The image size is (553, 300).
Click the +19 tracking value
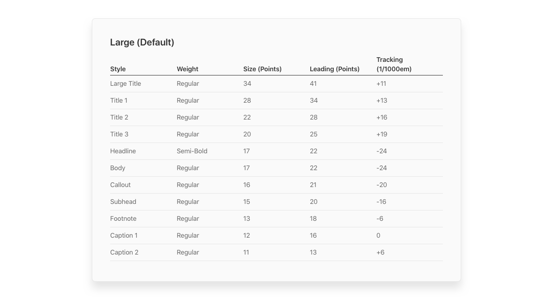point(381,135)
